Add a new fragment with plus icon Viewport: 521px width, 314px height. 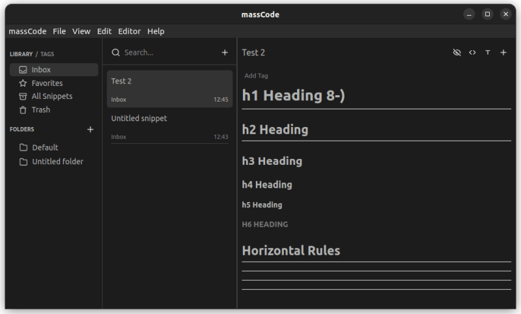coord(503,53)
